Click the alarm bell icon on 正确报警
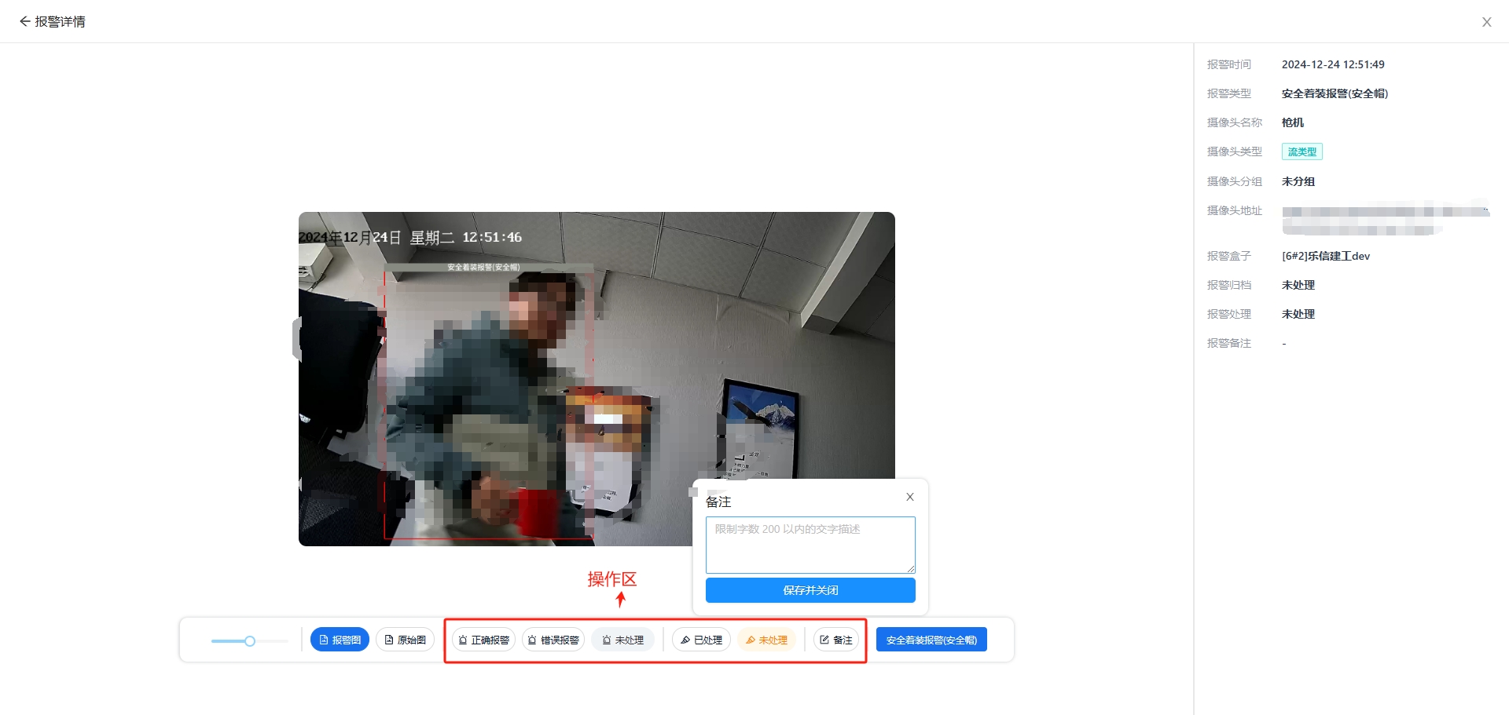Image resolution: width=1509 pixels, height=715 pixels. [x=463, y=640]
